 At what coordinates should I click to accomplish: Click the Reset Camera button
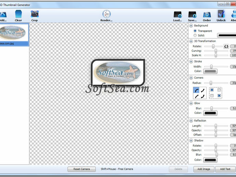tap(82, 169)
